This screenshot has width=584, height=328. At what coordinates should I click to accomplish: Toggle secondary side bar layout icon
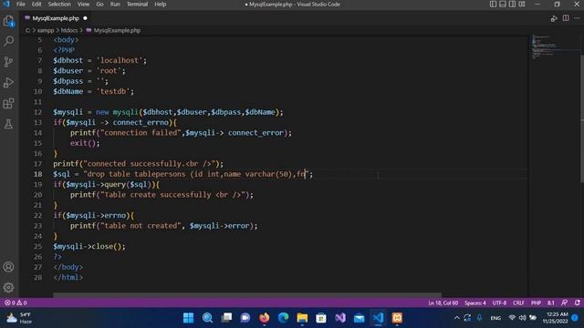[512, 4]
